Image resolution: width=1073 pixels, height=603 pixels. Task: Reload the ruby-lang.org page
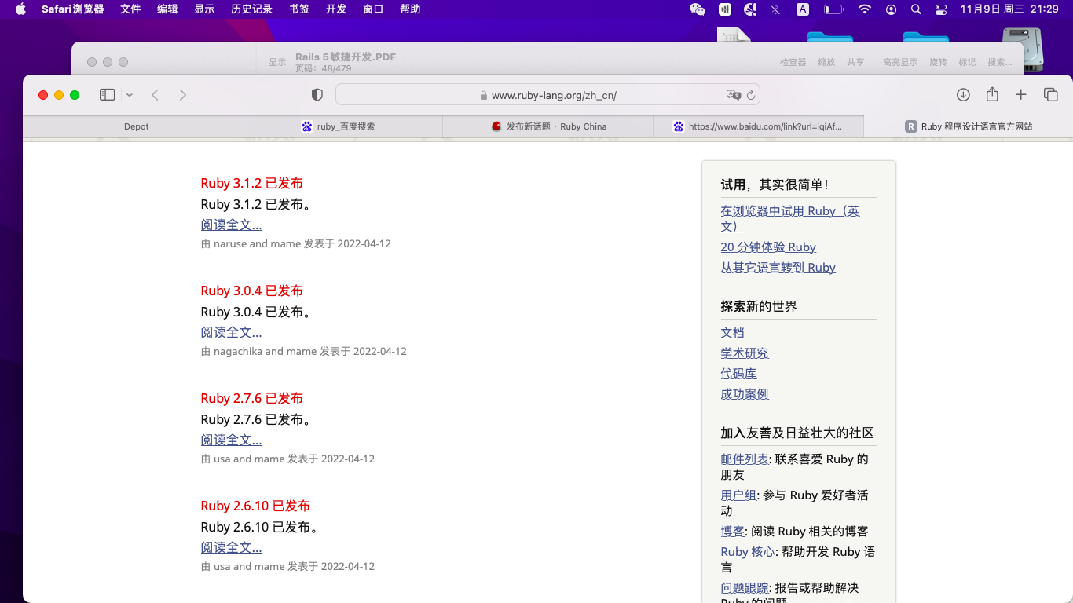pyautogui.click(x=751, y=95)
